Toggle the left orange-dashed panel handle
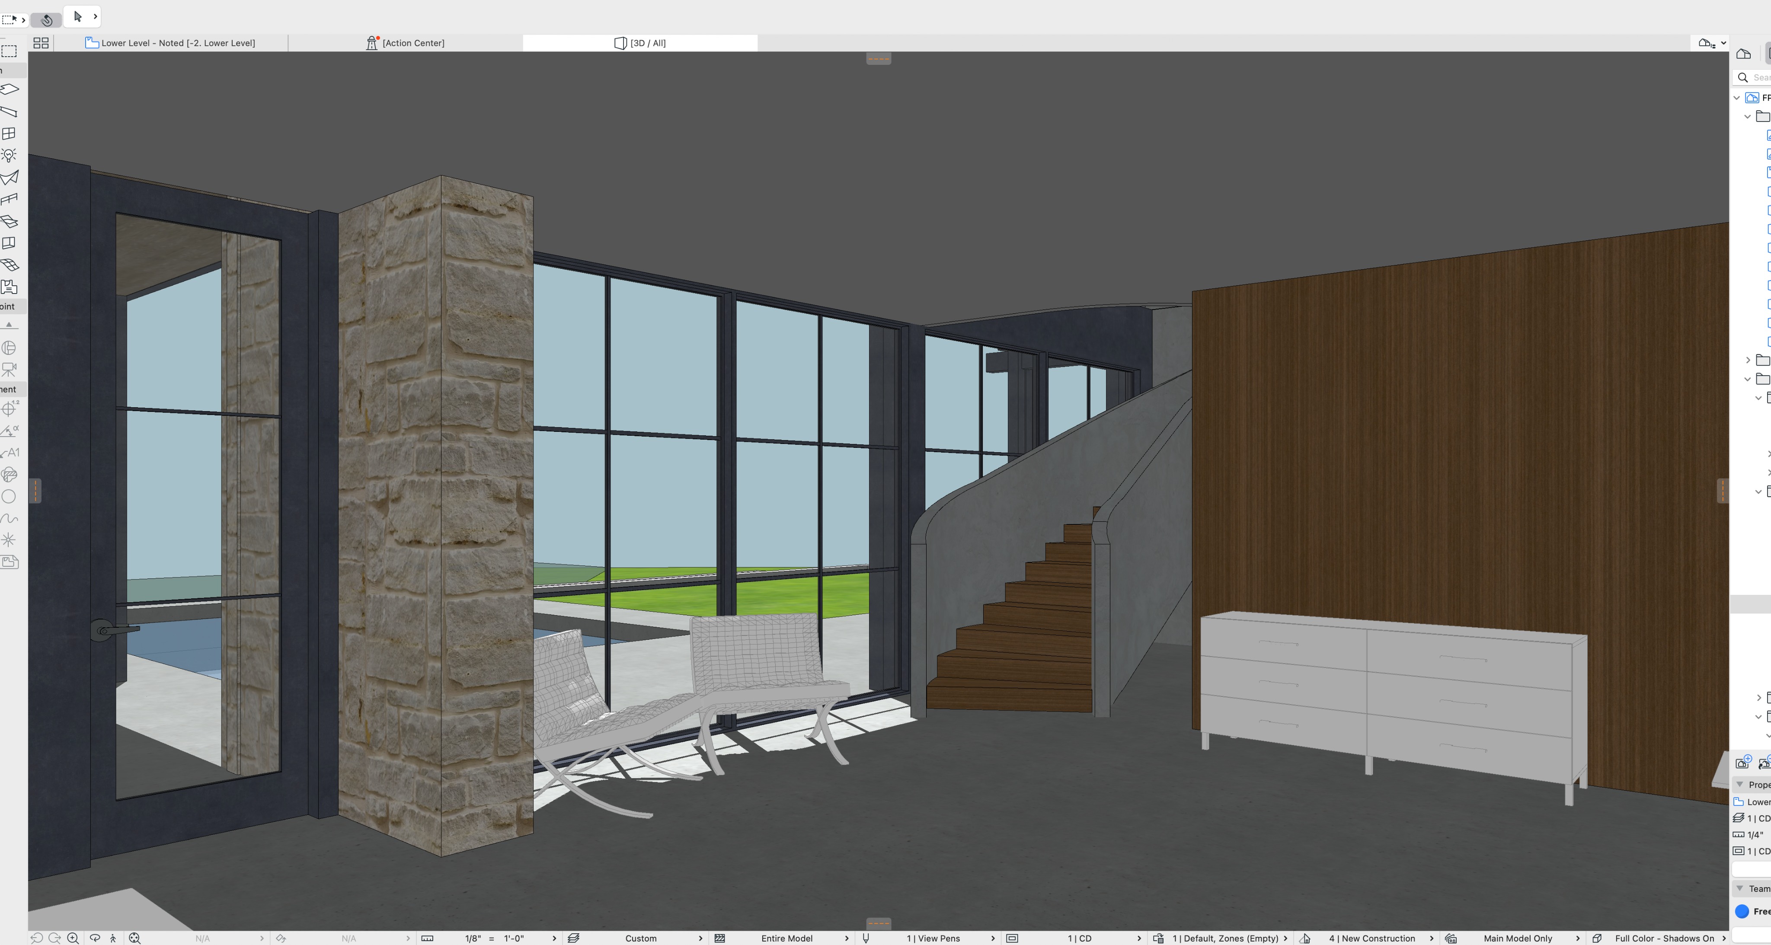The height and width of the screenshot is (945, 1771). pos(36,491)
